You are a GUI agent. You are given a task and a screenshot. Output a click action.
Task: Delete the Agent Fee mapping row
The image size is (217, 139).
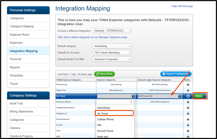(188, 90)
